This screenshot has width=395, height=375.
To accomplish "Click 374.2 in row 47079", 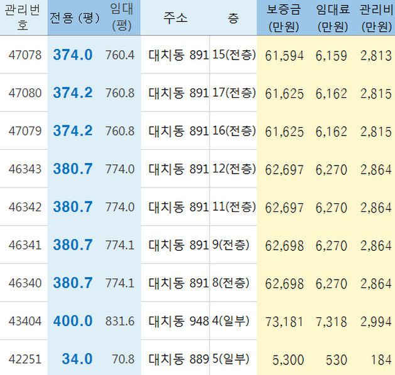I will [73, 131].
